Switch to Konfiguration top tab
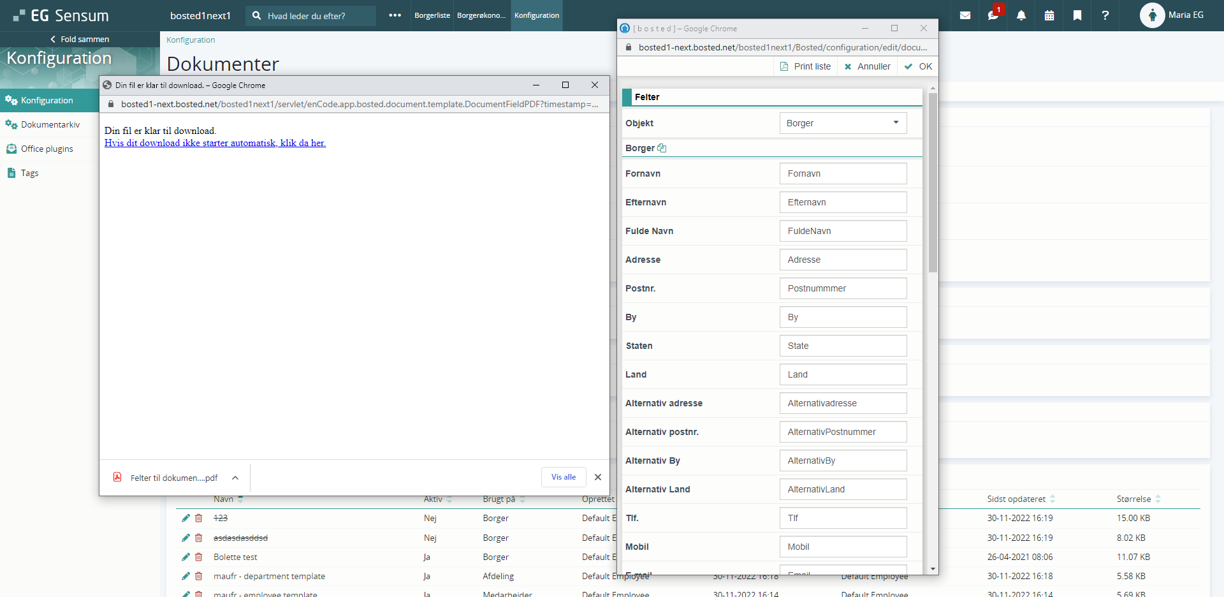The image size is (1224, 597). click(537, 15)
